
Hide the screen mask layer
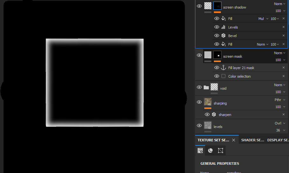click(x=199, y=55)
